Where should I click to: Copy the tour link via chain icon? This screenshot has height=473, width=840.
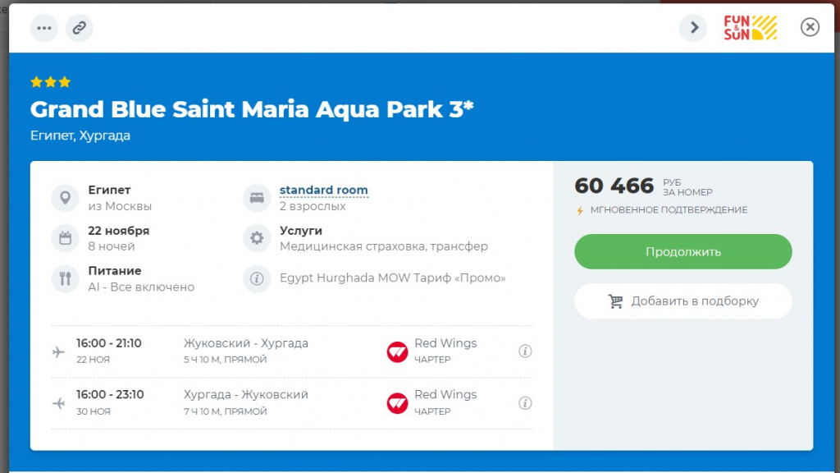(80, 28)
